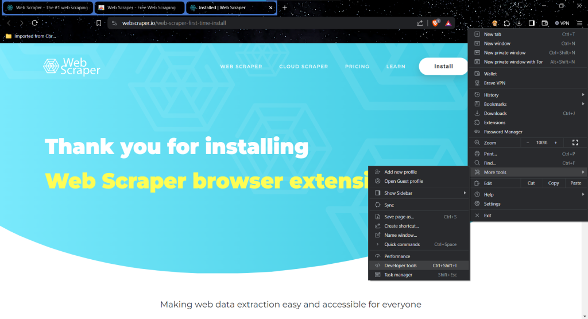Open the extensions puzzle icon
This screenshot has width=588, height=319.
click(507, 23)
